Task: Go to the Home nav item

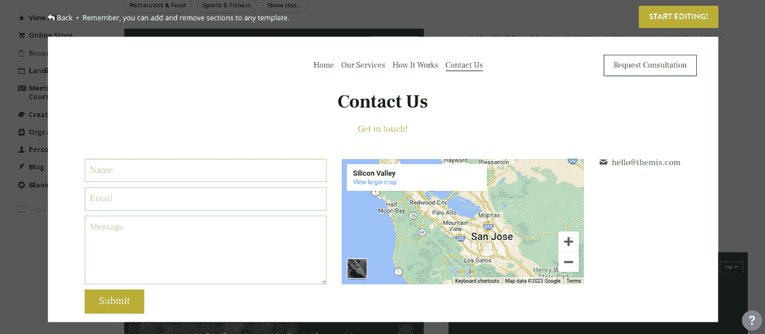Action: 324,65
